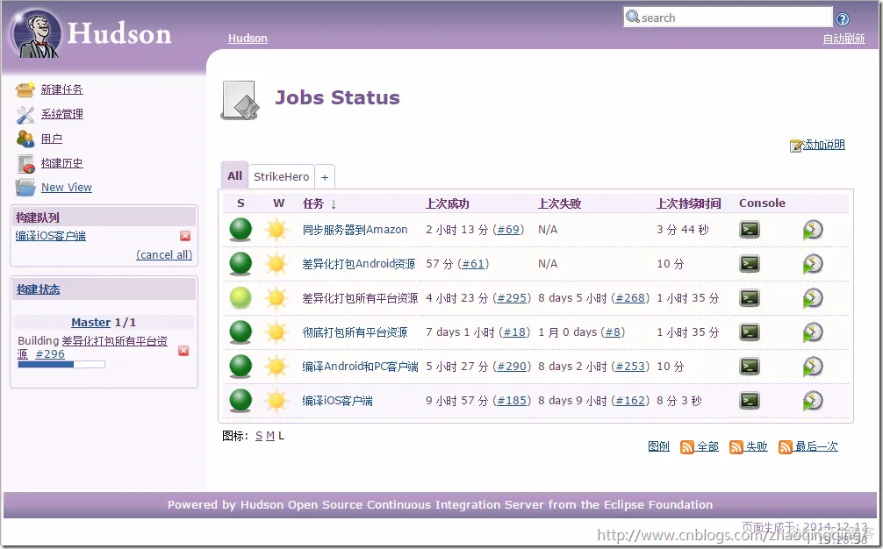This screenshot has height=549, width=883.
Task: Click the 系统管理 wrench icon
Action: coord(25,115)
